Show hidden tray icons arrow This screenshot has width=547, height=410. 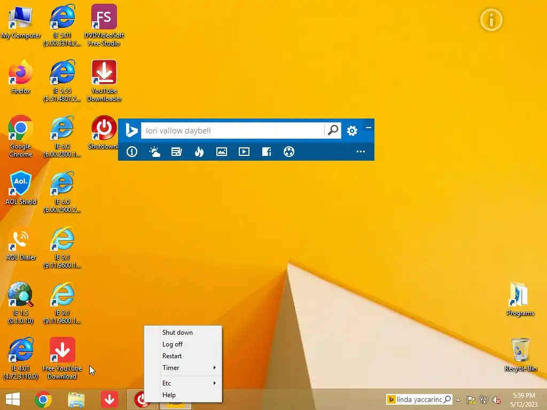[458, 400]
